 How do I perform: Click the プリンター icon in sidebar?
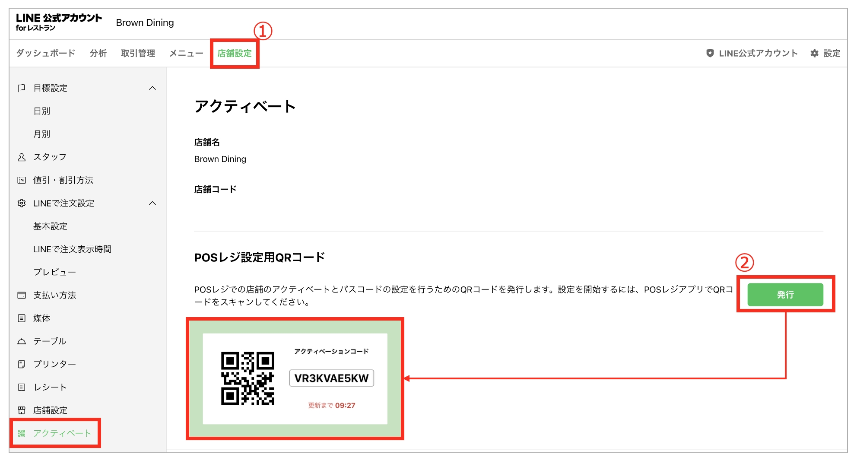tap(21, 364)
